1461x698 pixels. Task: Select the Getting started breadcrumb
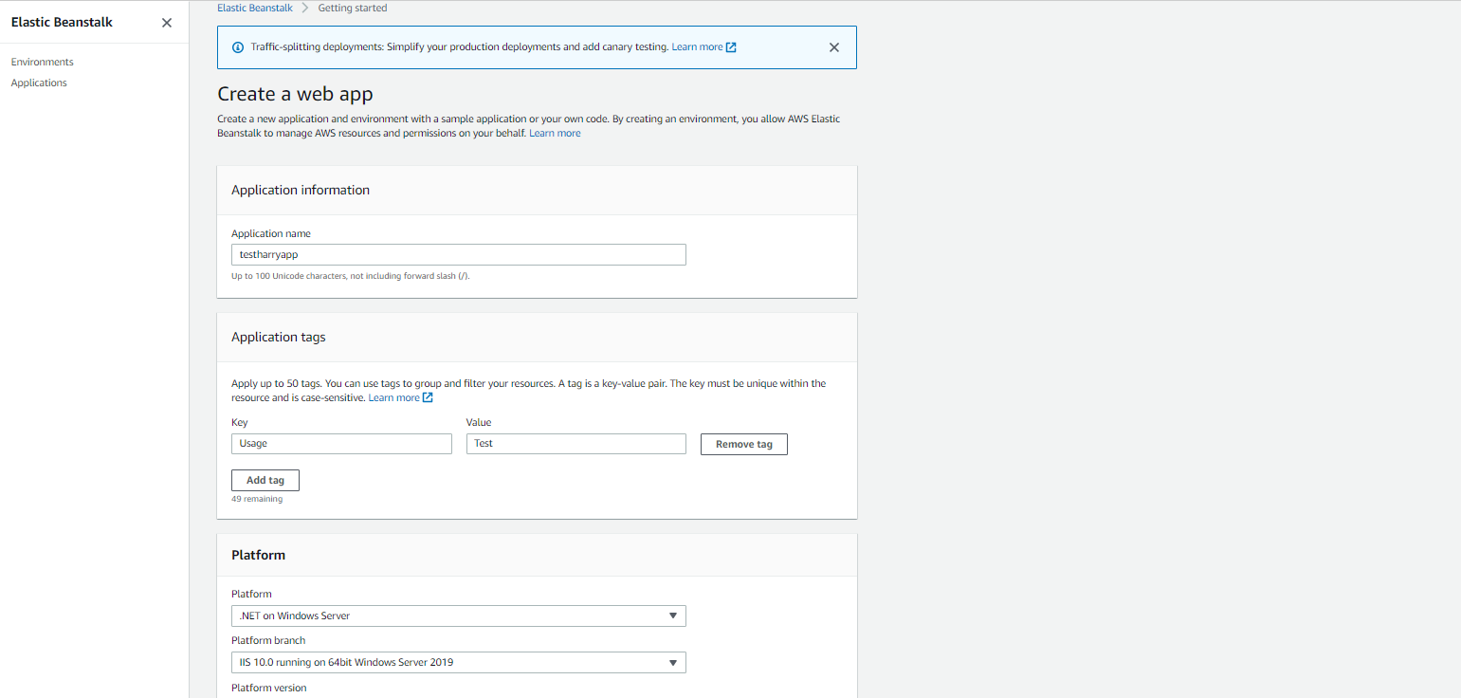click(352, 8)
